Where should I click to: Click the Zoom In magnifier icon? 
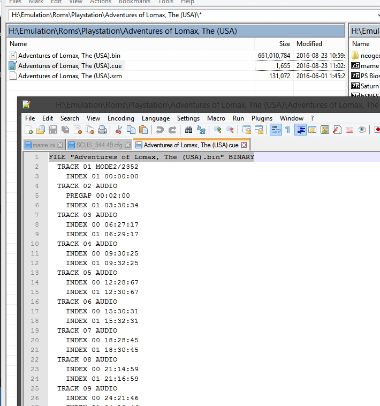(217, 130)
